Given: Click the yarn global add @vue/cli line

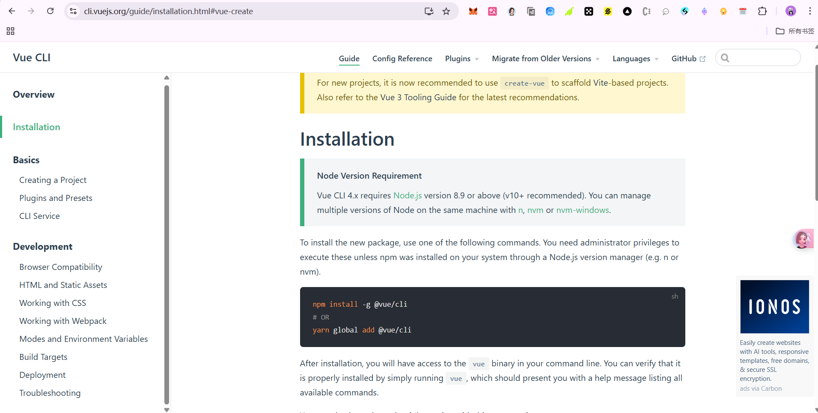Looking at the screenshot, I should click(x=362, y=330).
